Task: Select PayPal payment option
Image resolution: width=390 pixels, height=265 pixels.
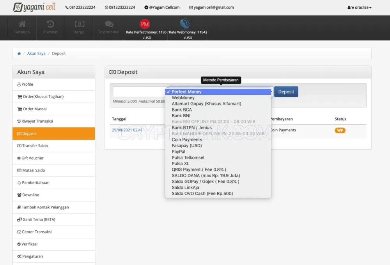Action: tap(218, 152)
